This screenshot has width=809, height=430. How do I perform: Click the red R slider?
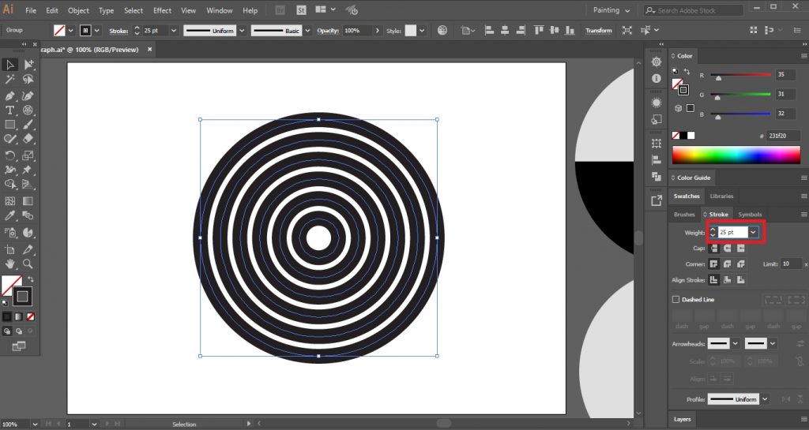[x=740, y=75]
